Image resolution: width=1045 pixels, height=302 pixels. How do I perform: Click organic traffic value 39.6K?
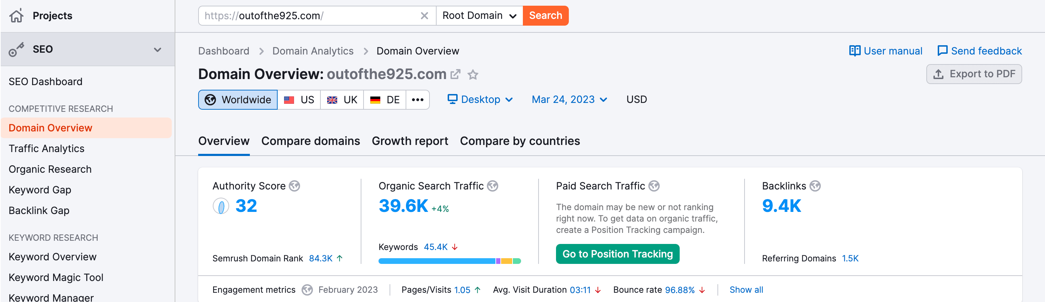(x=403, y=206)
